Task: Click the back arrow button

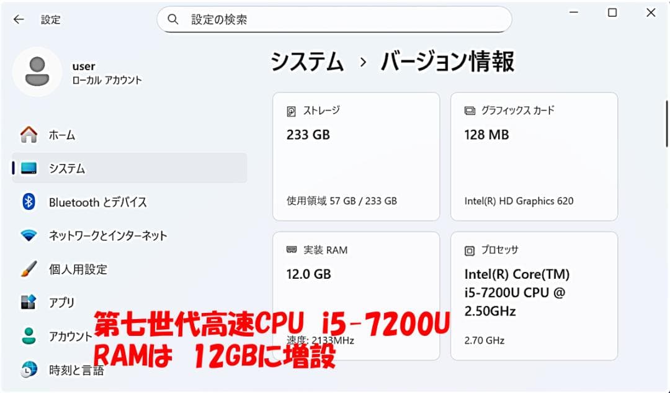Action: tap(18, 19)
